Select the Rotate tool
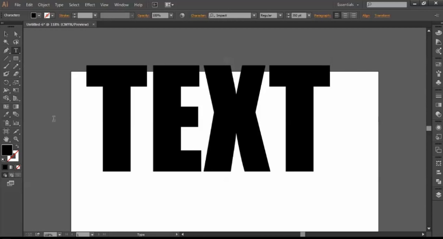Viewport: 443px width, 239px height. tap(6, 83)
